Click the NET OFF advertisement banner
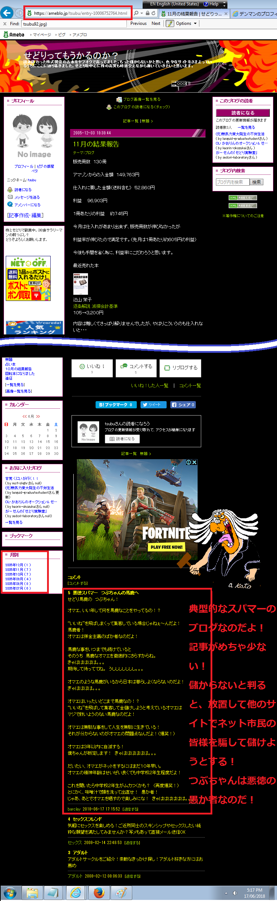Viewport: 277px width, 901px height. 28,278
